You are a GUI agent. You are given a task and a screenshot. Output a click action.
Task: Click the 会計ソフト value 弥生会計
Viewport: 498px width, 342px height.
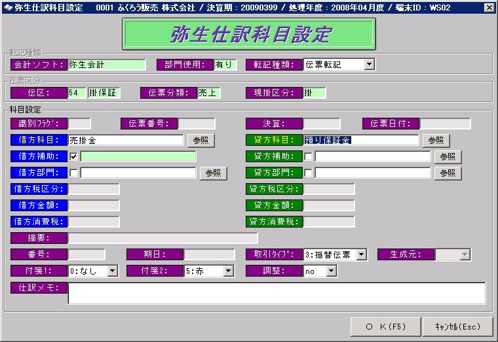pos(107,65)
